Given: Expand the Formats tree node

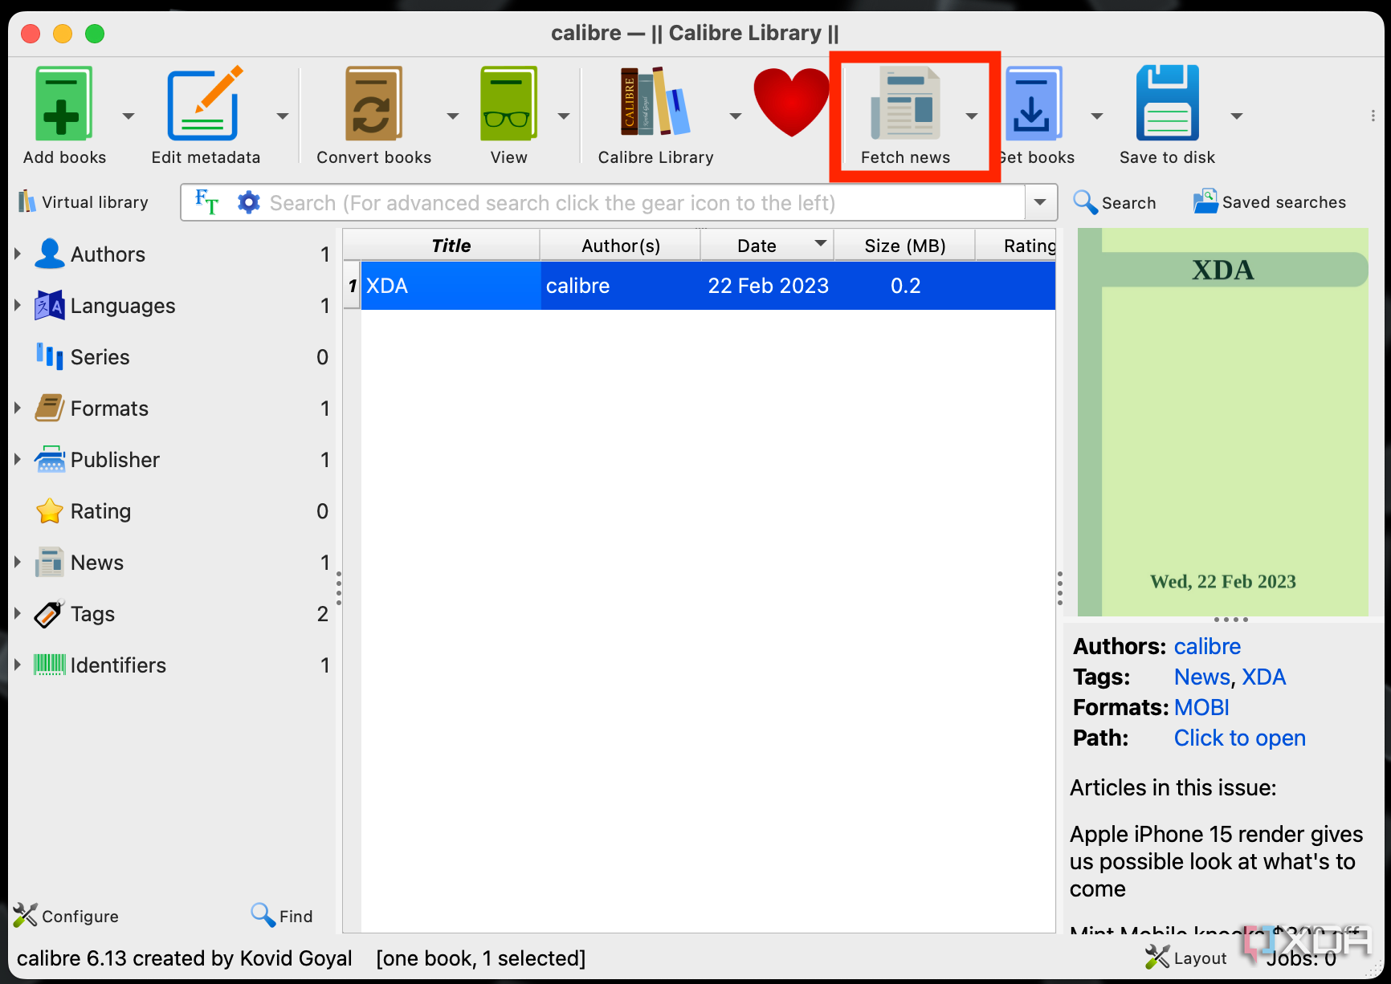Looking at the screenshot, I should (17, 408).
